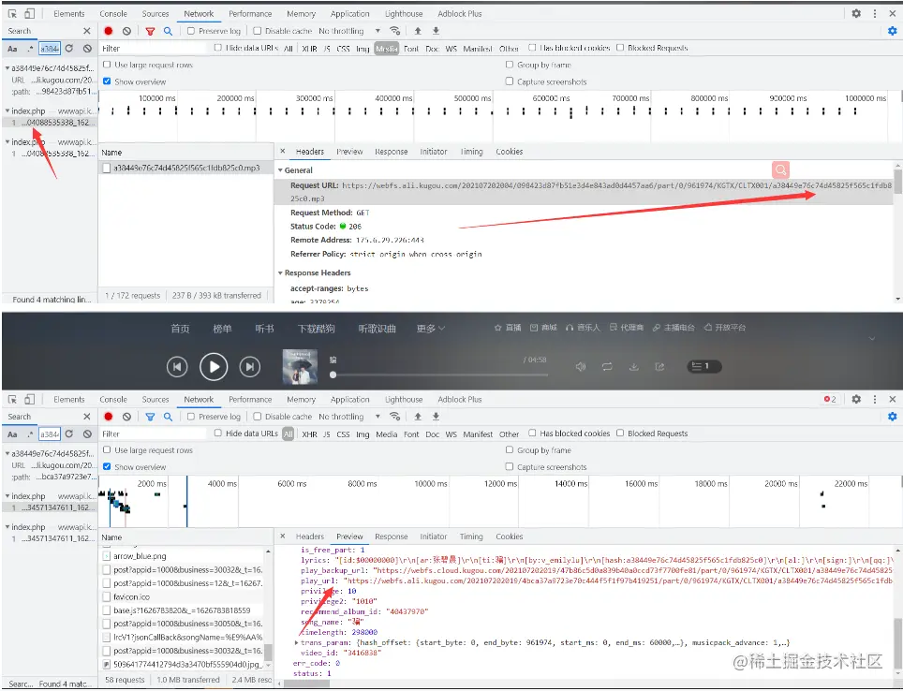Open network conditions icon in top DevTools

pyautogui.click(x=394, y=31)
